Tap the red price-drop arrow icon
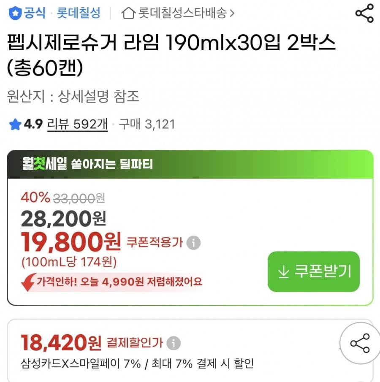380x382 pixels. (28, 282)
